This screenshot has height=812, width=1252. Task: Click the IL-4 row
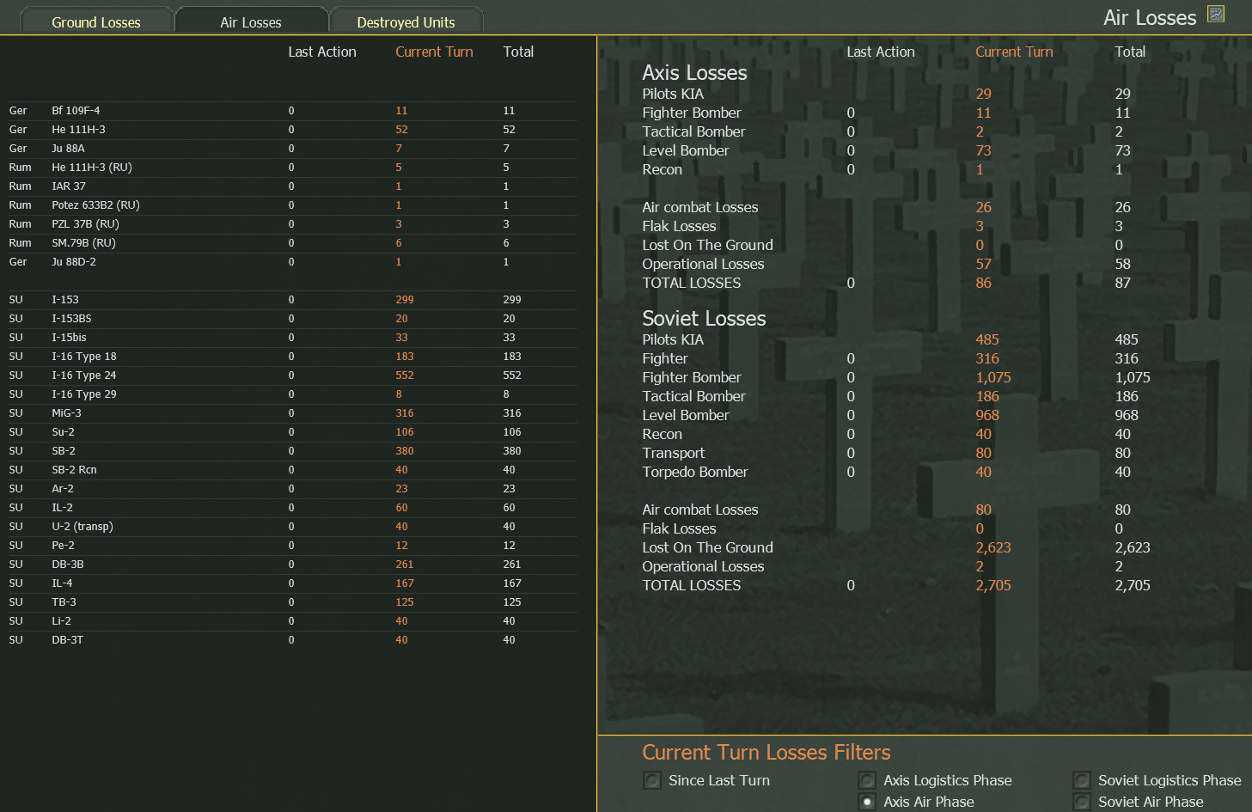[x=292, y=583]
